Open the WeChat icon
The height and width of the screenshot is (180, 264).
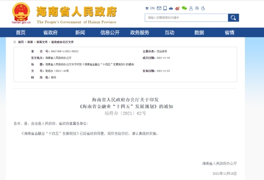point(184,8)
